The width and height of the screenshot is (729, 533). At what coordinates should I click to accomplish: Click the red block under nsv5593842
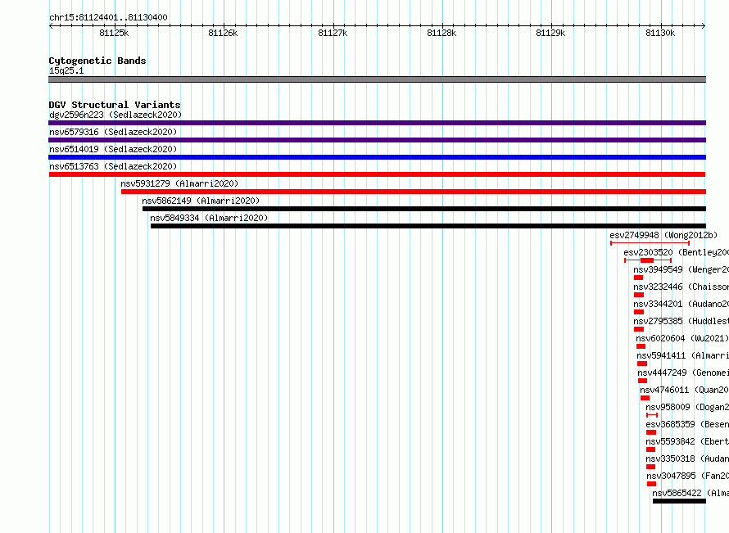[650, 449]
